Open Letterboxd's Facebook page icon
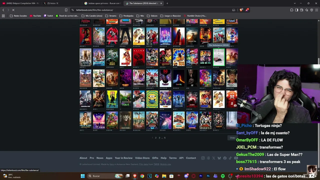This screenshot has width=320, height=180. pyautogui.click(x=225, y=158)
